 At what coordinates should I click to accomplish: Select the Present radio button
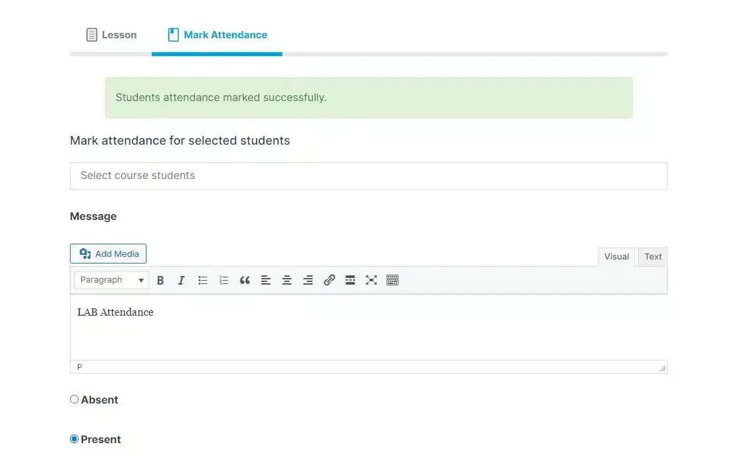click(x=74, y=438)
